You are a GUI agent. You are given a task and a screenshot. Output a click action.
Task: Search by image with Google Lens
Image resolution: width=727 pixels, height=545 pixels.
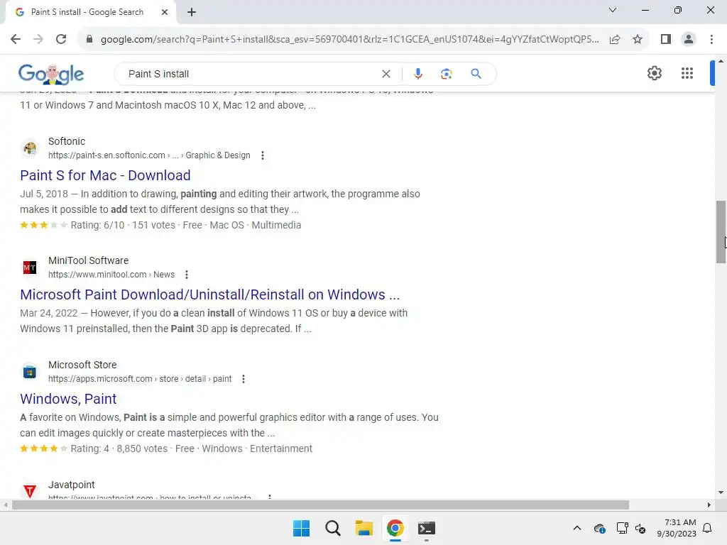pos(446,74)
